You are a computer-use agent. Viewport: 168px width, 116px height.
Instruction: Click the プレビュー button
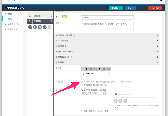click(116, 8)
